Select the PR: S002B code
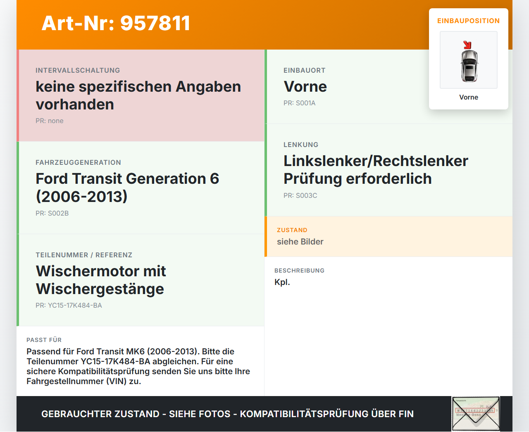Viewport: 529px width, 432px height. [52, 214]
